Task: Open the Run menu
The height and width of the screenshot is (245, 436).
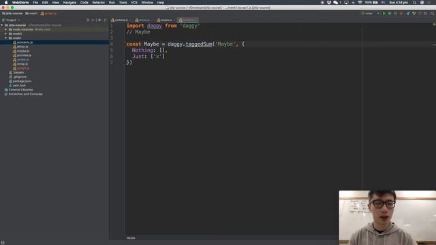Action: [112, 3]
